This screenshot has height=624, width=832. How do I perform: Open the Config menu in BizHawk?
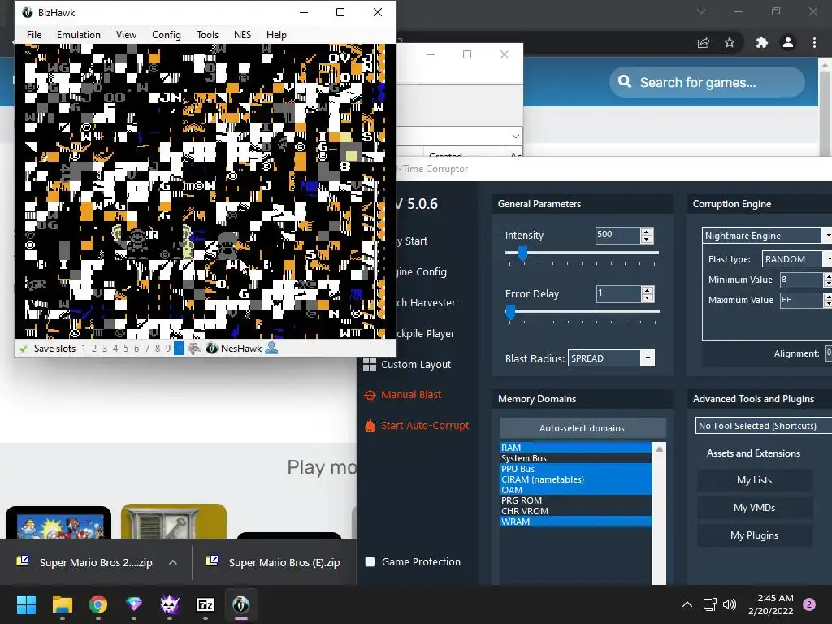pos(166,34)
